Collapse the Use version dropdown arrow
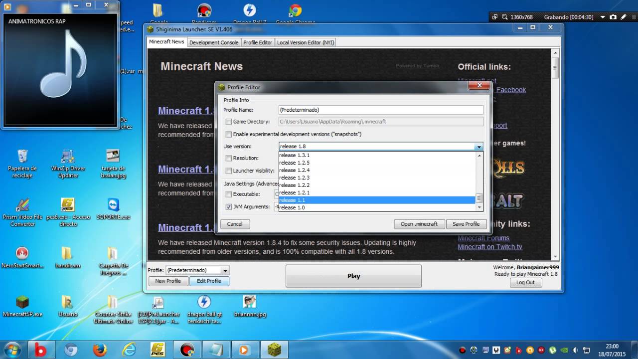Viewport: 638px width, 359px height. point(478,147)
